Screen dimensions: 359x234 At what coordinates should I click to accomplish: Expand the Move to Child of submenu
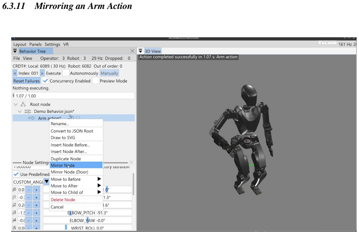[x=76, y=192]
